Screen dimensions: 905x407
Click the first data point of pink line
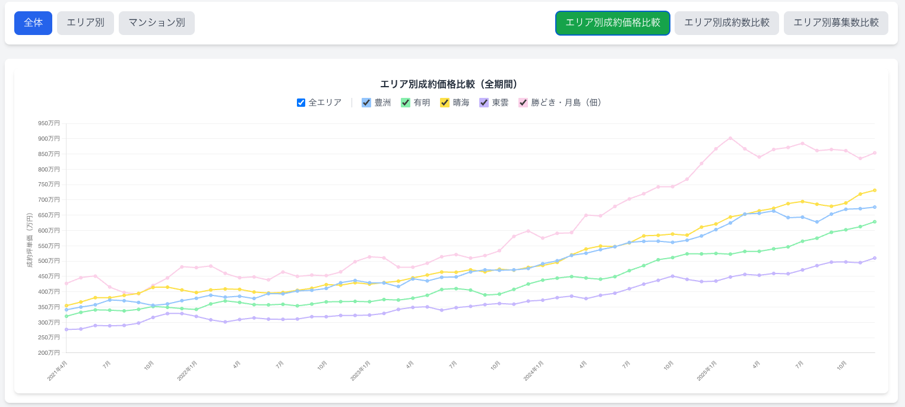(67, 283)
